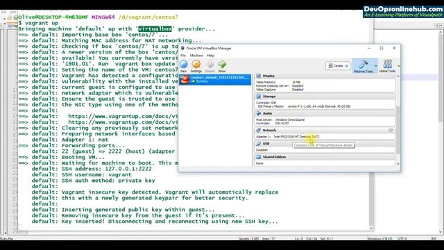
Task: Click the highlighted 'virtualbox' word in terminal
Action: pyautogui.click(x=155, y=29)
